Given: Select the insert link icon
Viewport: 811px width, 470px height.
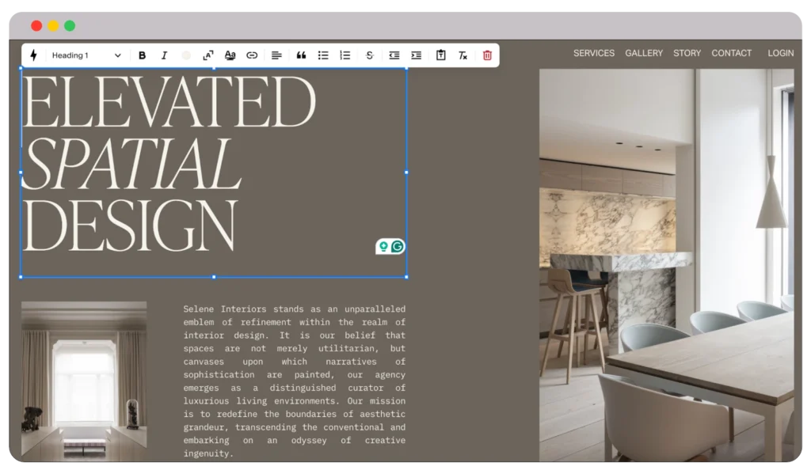Looking at the screenshot, I should point(252,55).
